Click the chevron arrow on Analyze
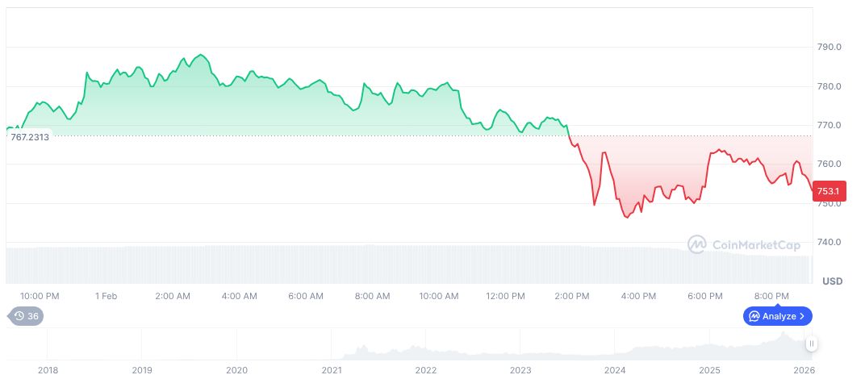The width and height of the screenshot is (865, 379). pyautogui.click(x=802, y=316)
